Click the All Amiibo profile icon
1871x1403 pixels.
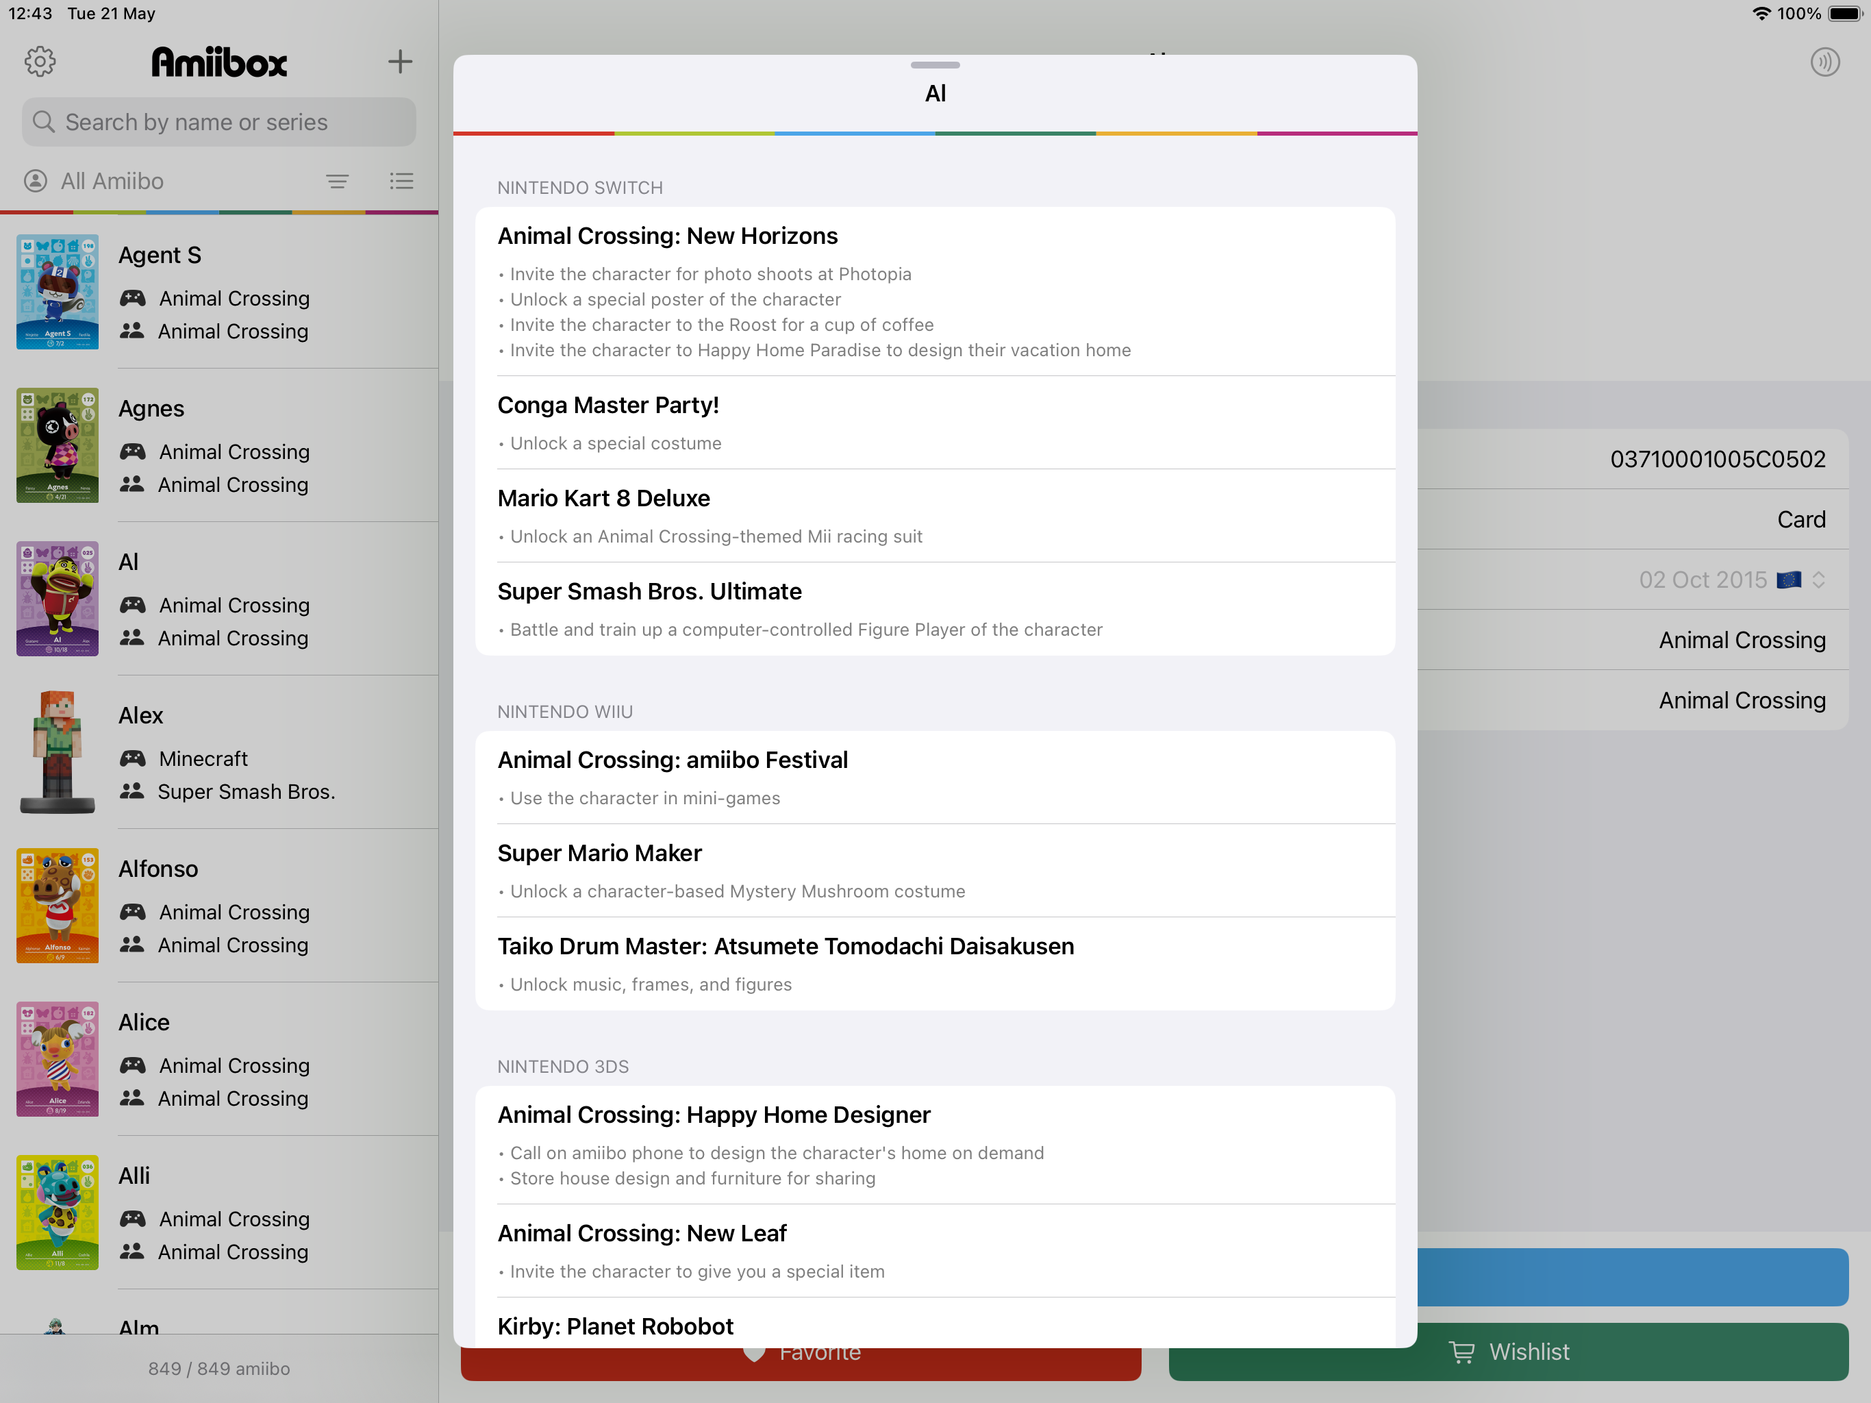coord(36,181)
